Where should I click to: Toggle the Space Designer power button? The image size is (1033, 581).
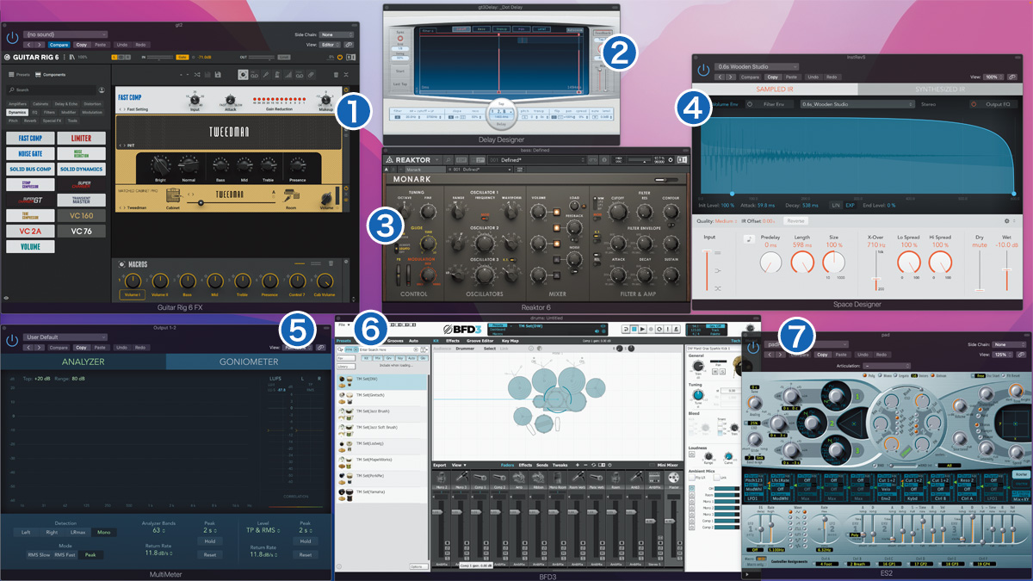click(703, 71)
